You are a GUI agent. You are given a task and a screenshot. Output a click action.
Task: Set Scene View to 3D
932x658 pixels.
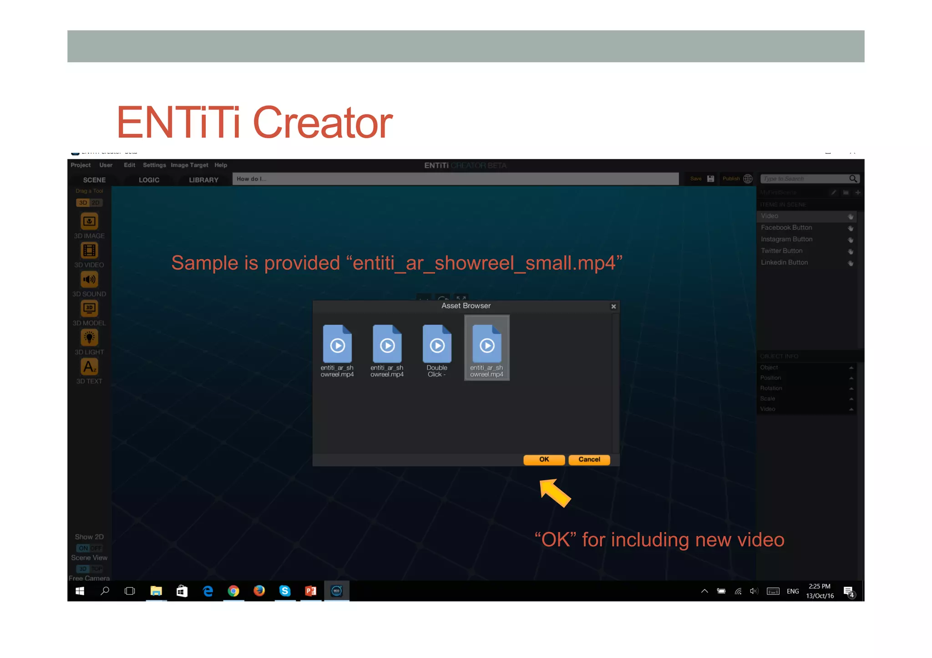[83, 569]
